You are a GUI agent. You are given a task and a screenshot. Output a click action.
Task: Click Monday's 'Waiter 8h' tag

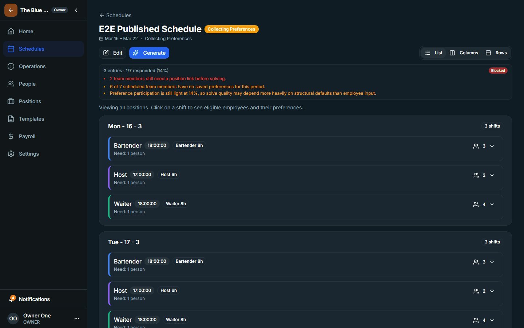coord(176,204)
